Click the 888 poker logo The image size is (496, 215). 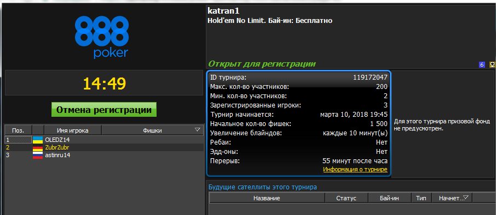click(x=101, y=37)
